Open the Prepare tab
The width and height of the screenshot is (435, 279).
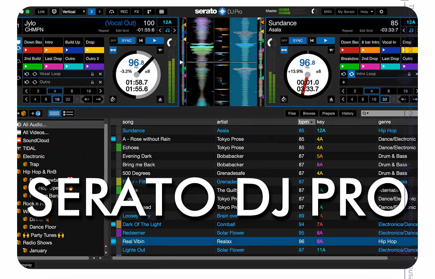click(x=329, y=113)
